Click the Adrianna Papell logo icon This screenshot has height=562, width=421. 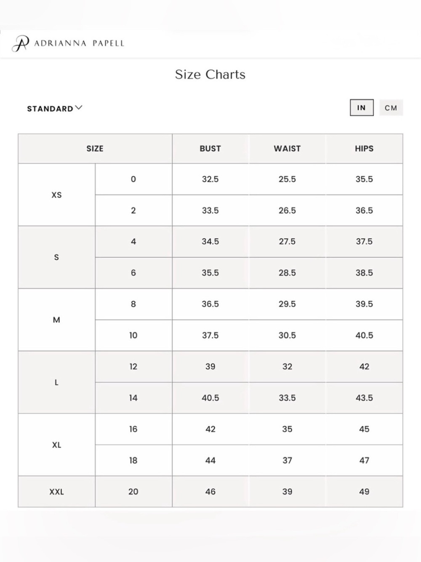click(20, 43)
